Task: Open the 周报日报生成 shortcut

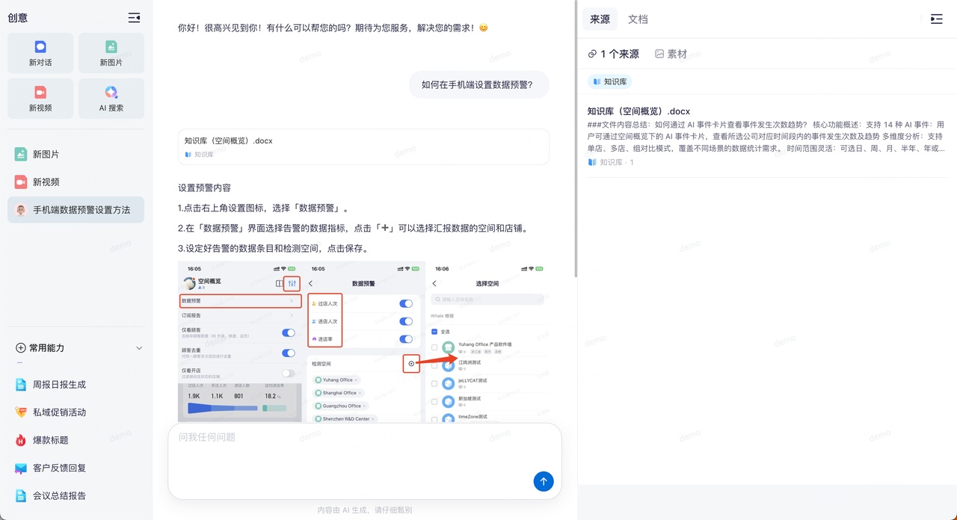Action: (59, 385)
